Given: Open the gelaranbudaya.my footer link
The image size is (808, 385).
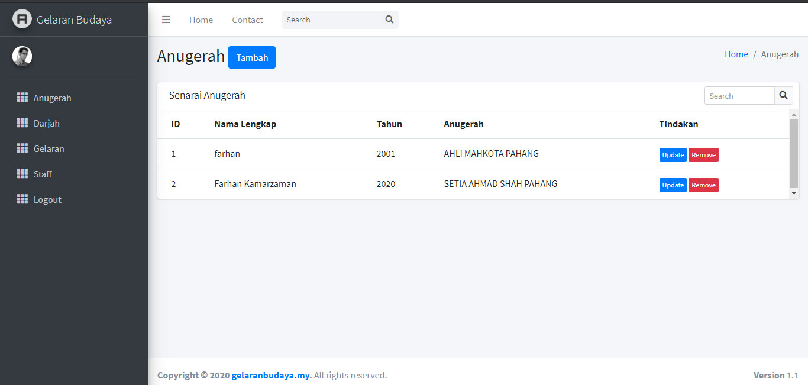Looking at the screenshot, I should tap(272, 376).
